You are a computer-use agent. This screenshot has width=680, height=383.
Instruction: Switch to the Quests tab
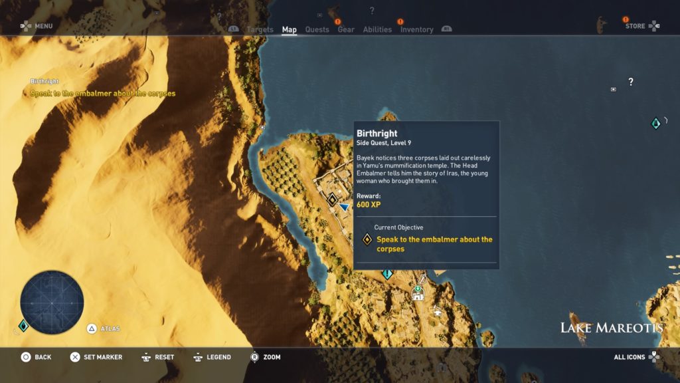point(317,29)
